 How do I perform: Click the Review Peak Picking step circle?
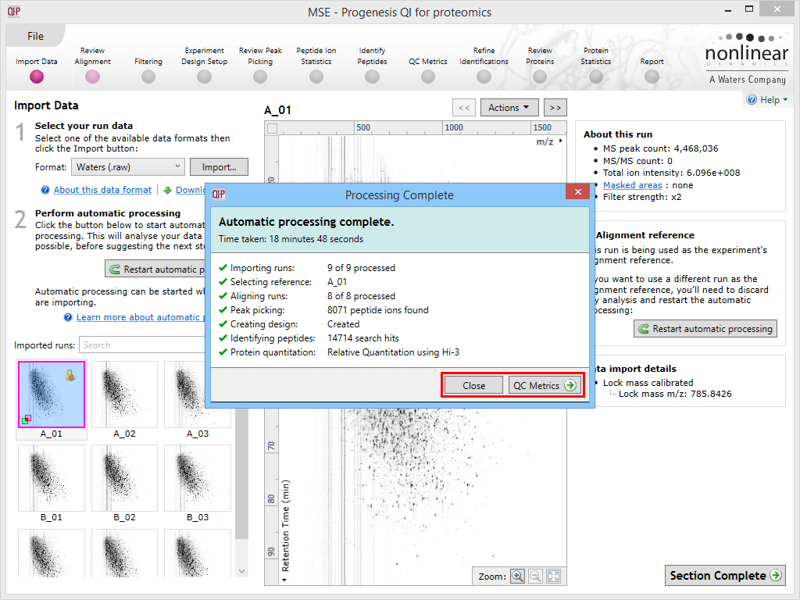coord(260,77)
